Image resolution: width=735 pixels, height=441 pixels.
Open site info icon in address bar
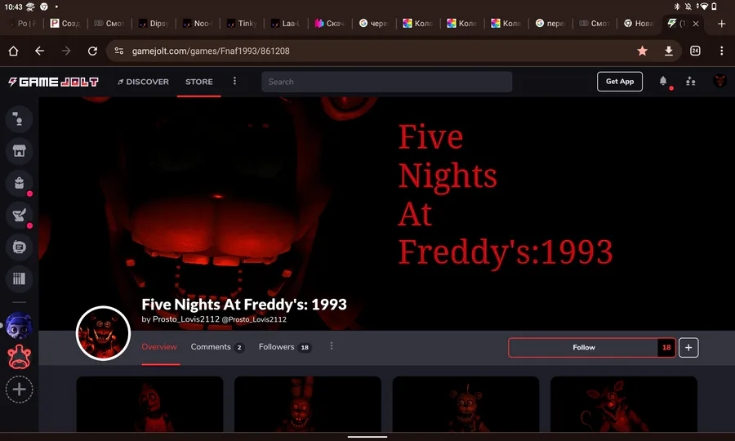[119, 51]
